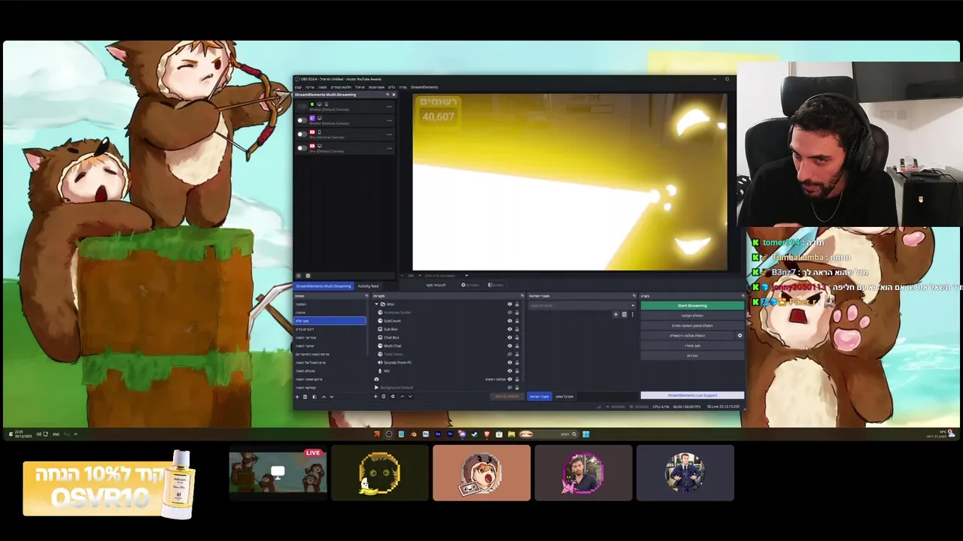Click the Windows Start button on taskbar
963x541 pixels.
pyautogui.click(x=586, y=434)
